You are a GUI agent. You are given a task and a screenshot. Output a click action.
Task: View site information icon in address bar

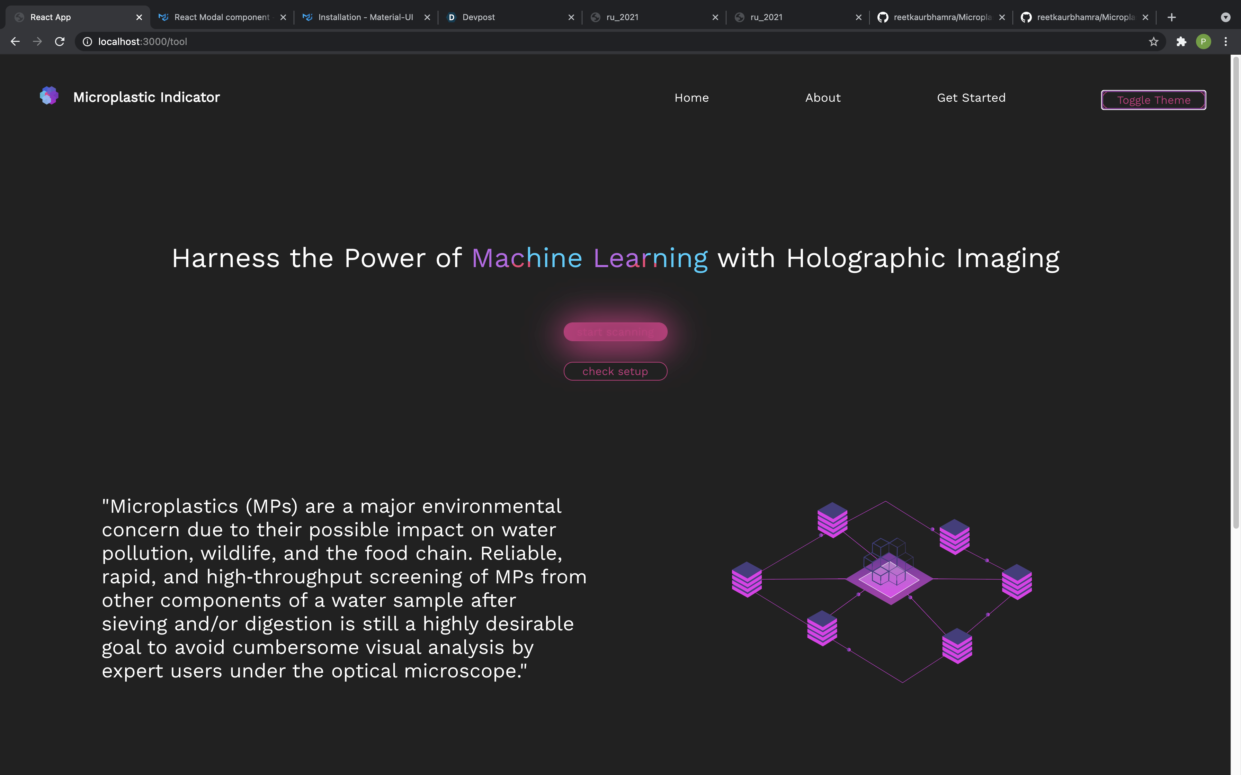[88, 42]
